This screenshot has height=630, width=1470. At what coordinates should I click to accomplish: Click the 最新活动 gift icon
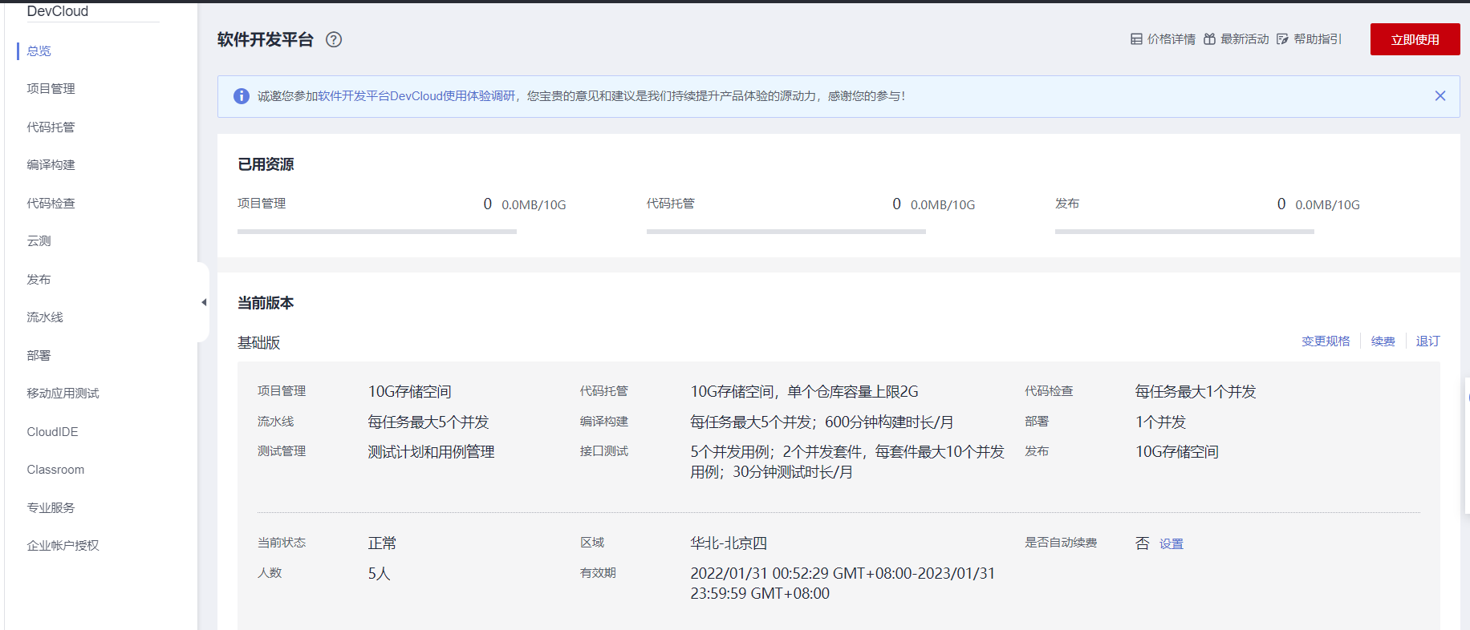point(1209,38)
